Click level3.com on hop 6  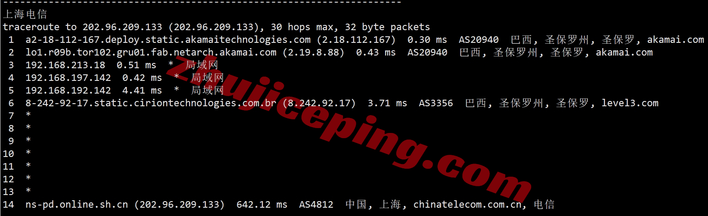point(630,103)
